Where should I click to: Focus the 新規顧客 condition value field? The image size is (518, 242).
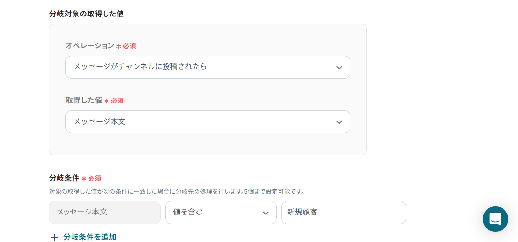pos(344,213)
